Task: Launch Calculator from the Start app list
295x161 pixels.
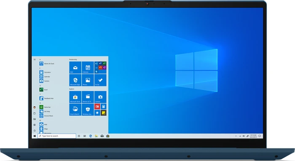Action: tap(45, 72)
